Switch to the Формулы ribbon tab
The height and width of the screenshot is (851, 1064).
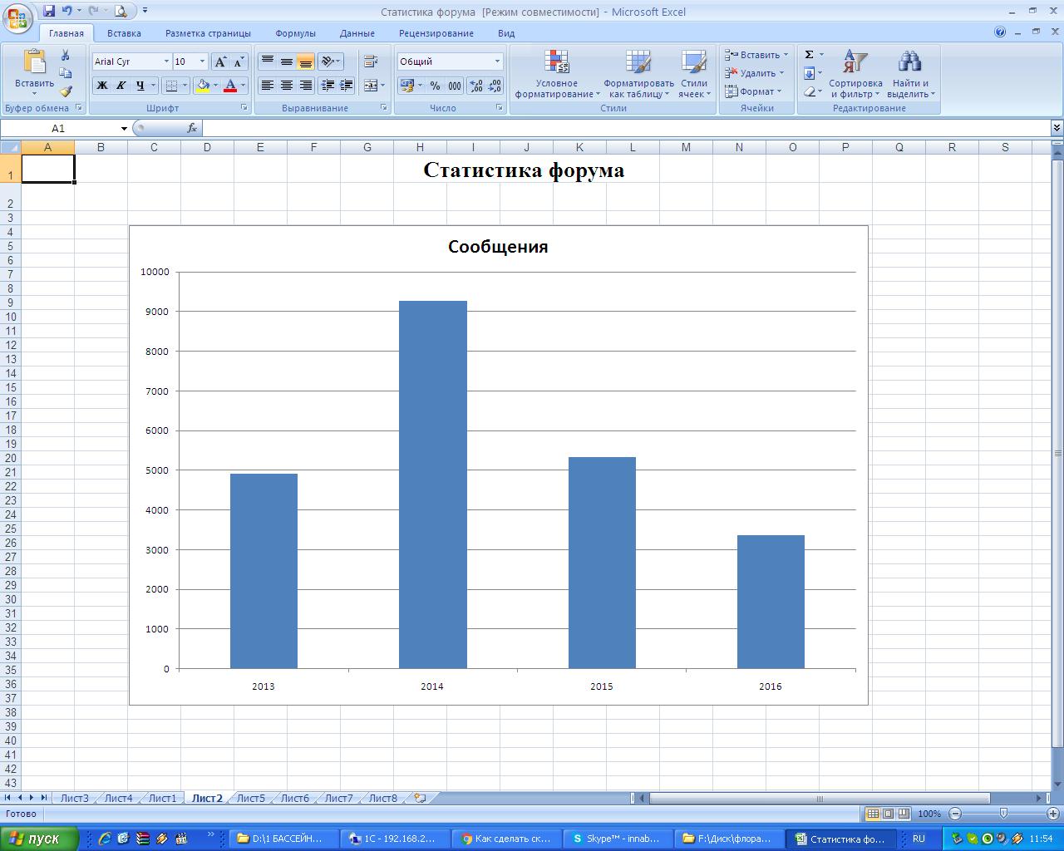pyautogui.click(x=295, y=33)
